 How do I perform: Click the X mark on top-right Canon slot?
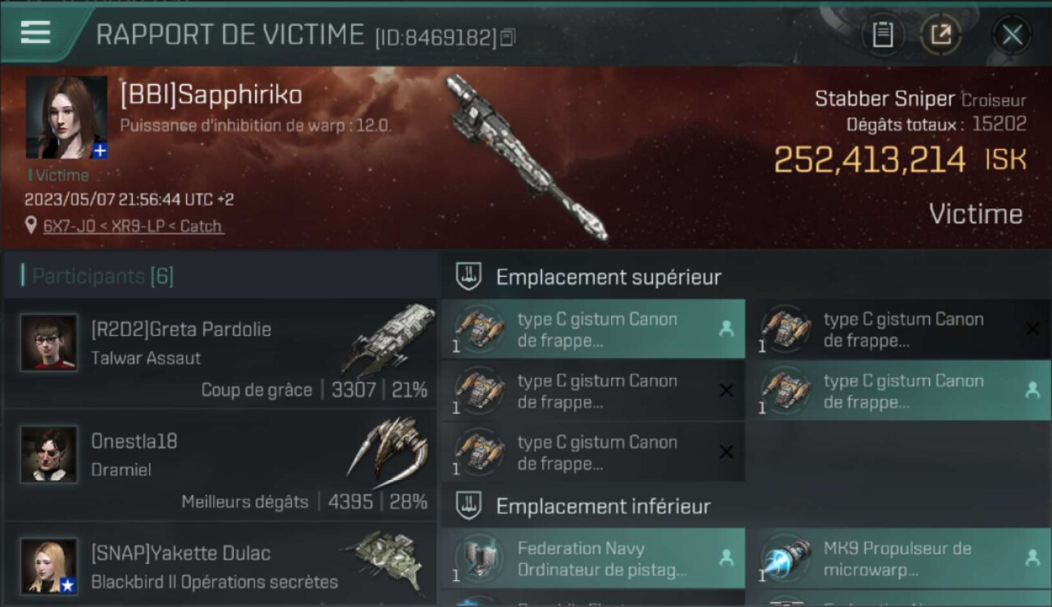pyautogui.click(x=1033, y=329)
